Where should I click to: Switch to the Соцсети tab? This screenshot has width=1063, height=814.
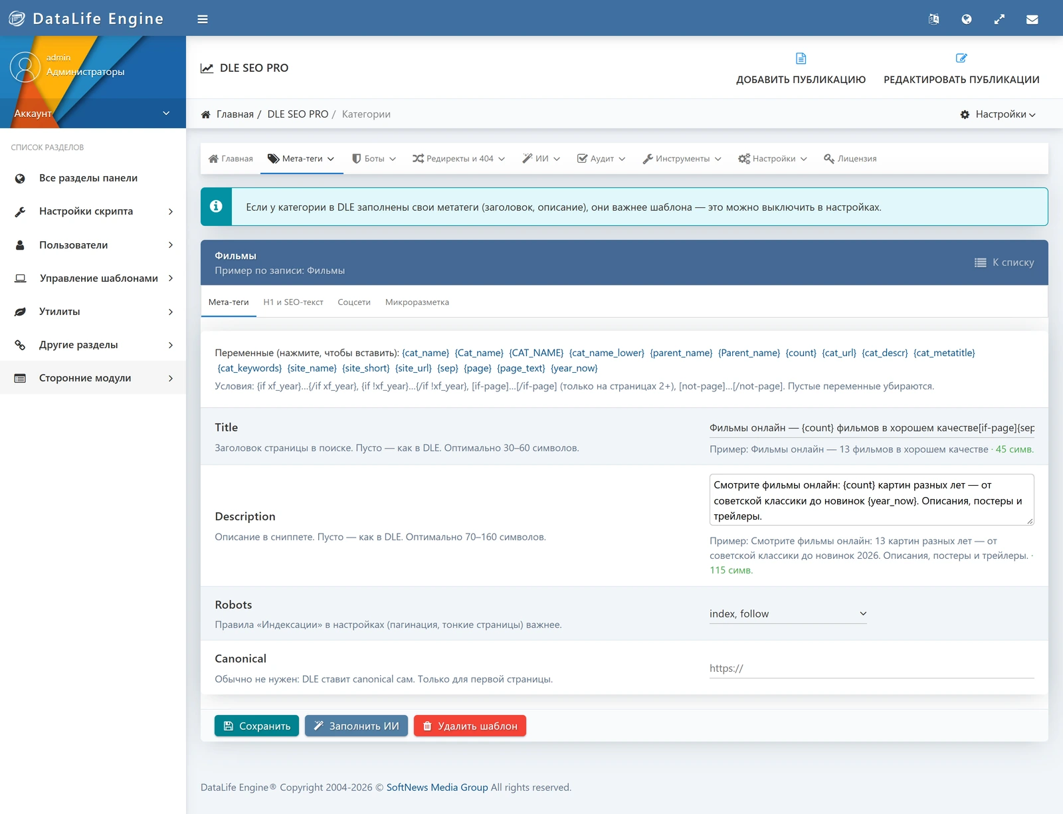coord(354,302)
